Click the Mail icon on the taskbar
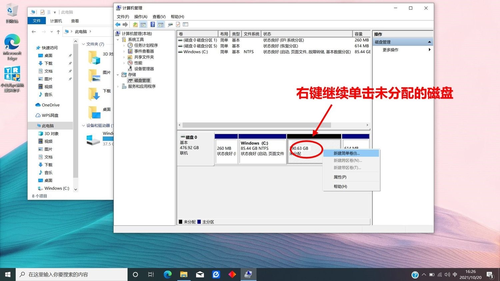 [200, 274]
